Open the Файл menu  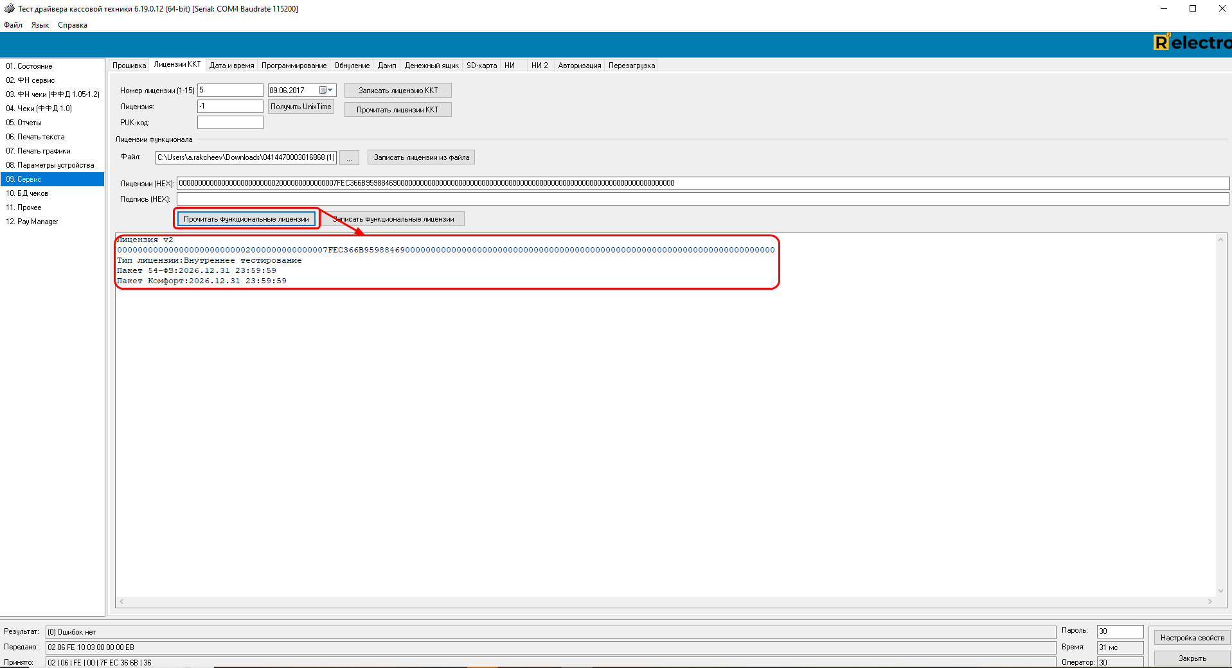[13, 25]
